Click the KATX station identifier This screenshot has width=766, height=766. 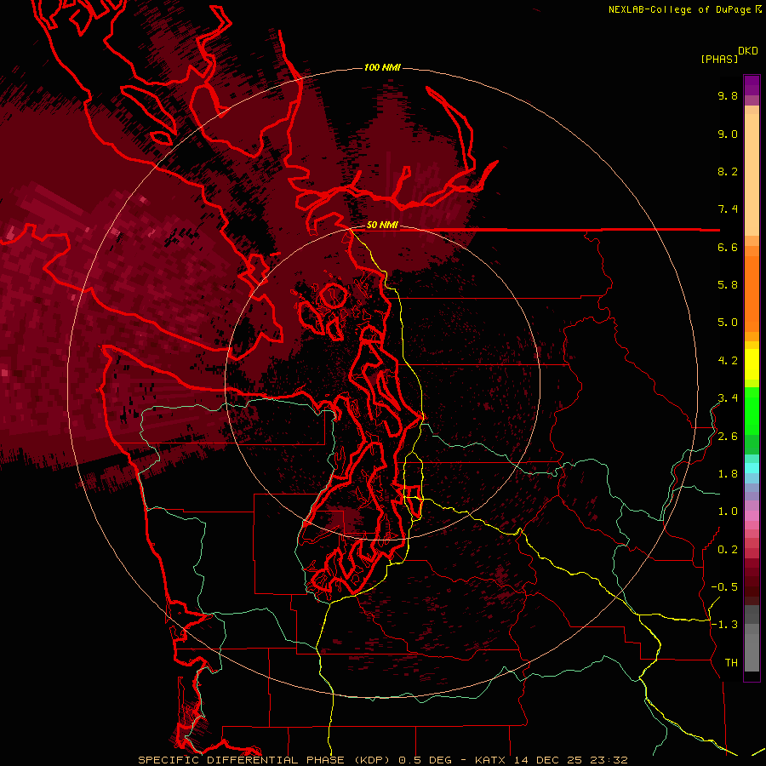[490, 760]
